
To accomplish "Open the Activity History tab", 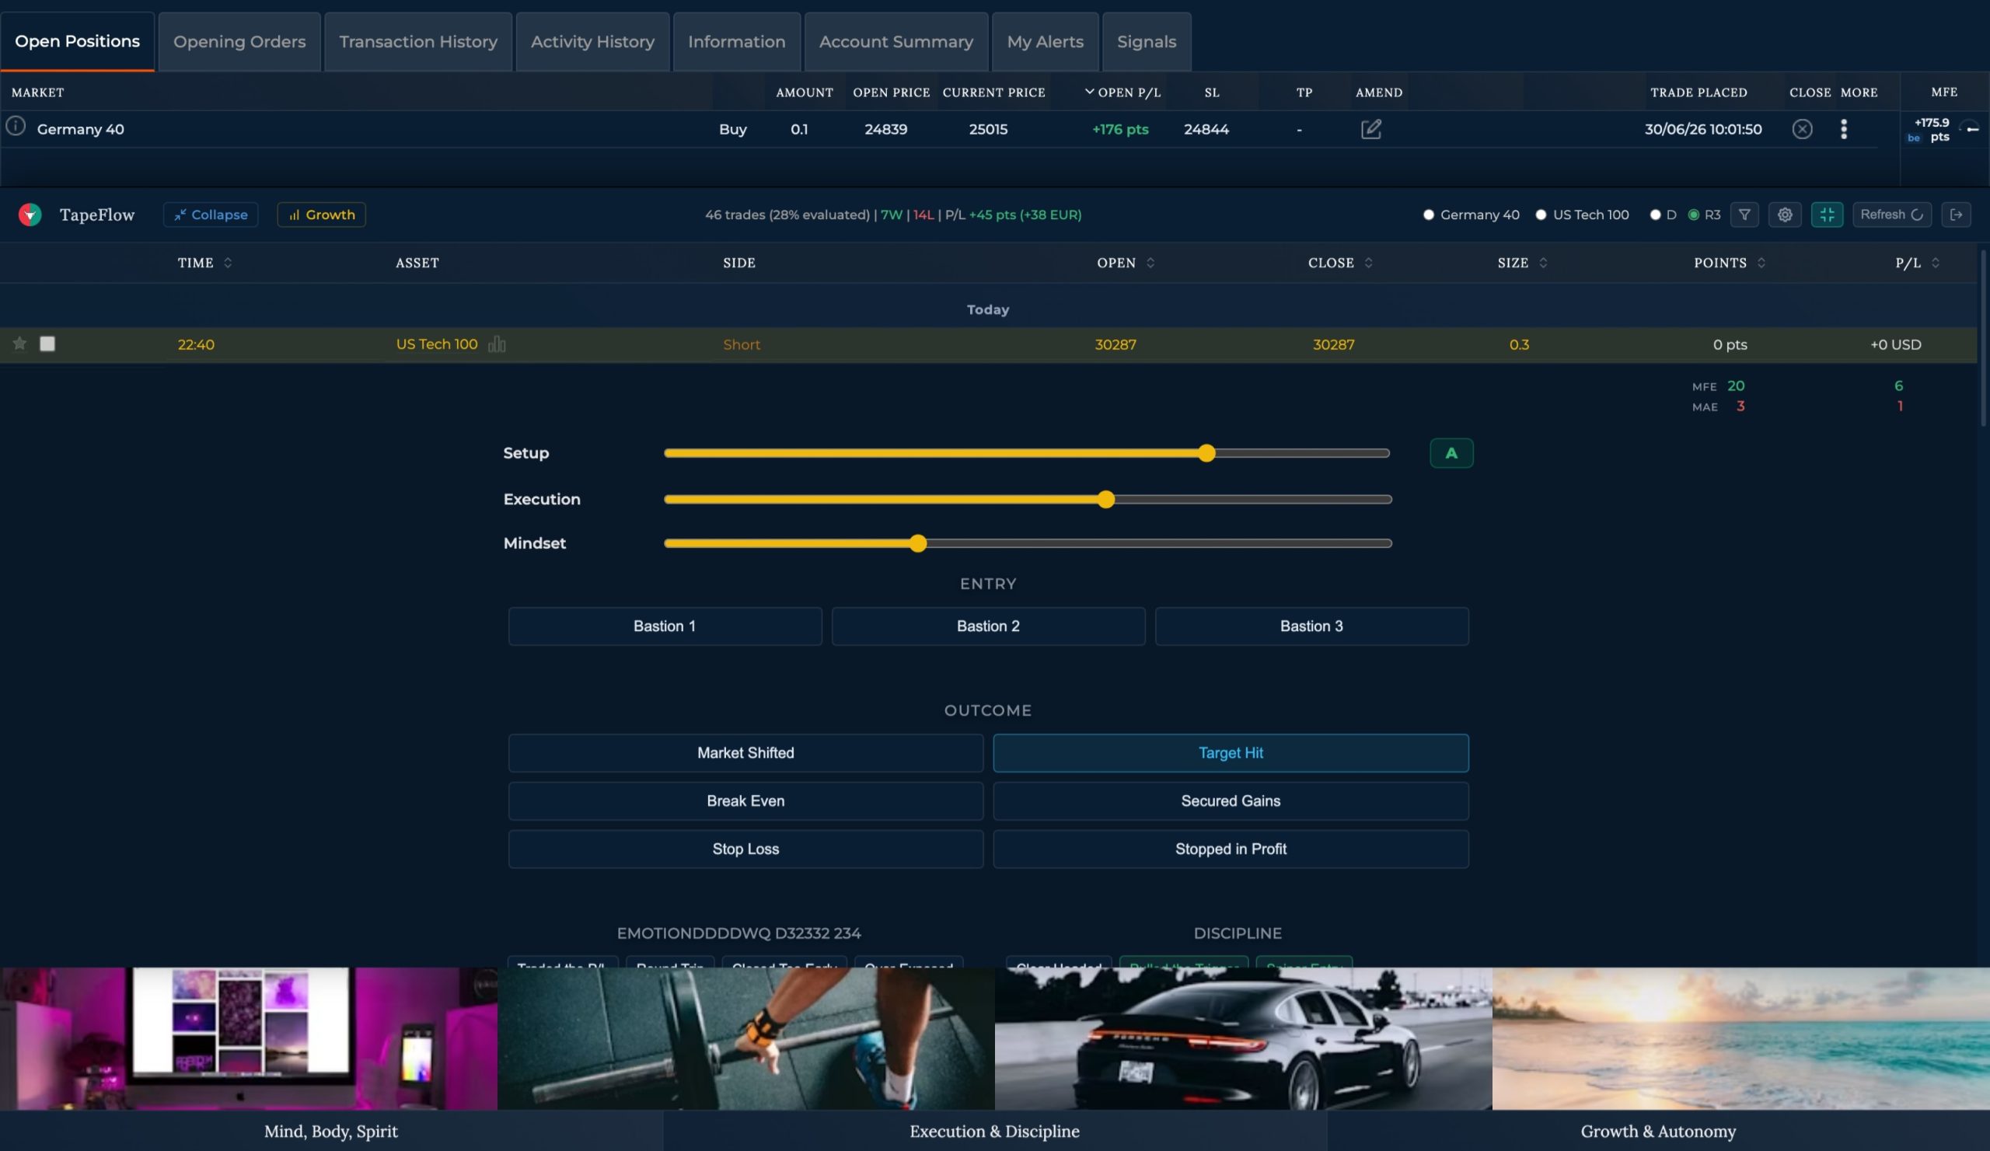I will (592, 42).
